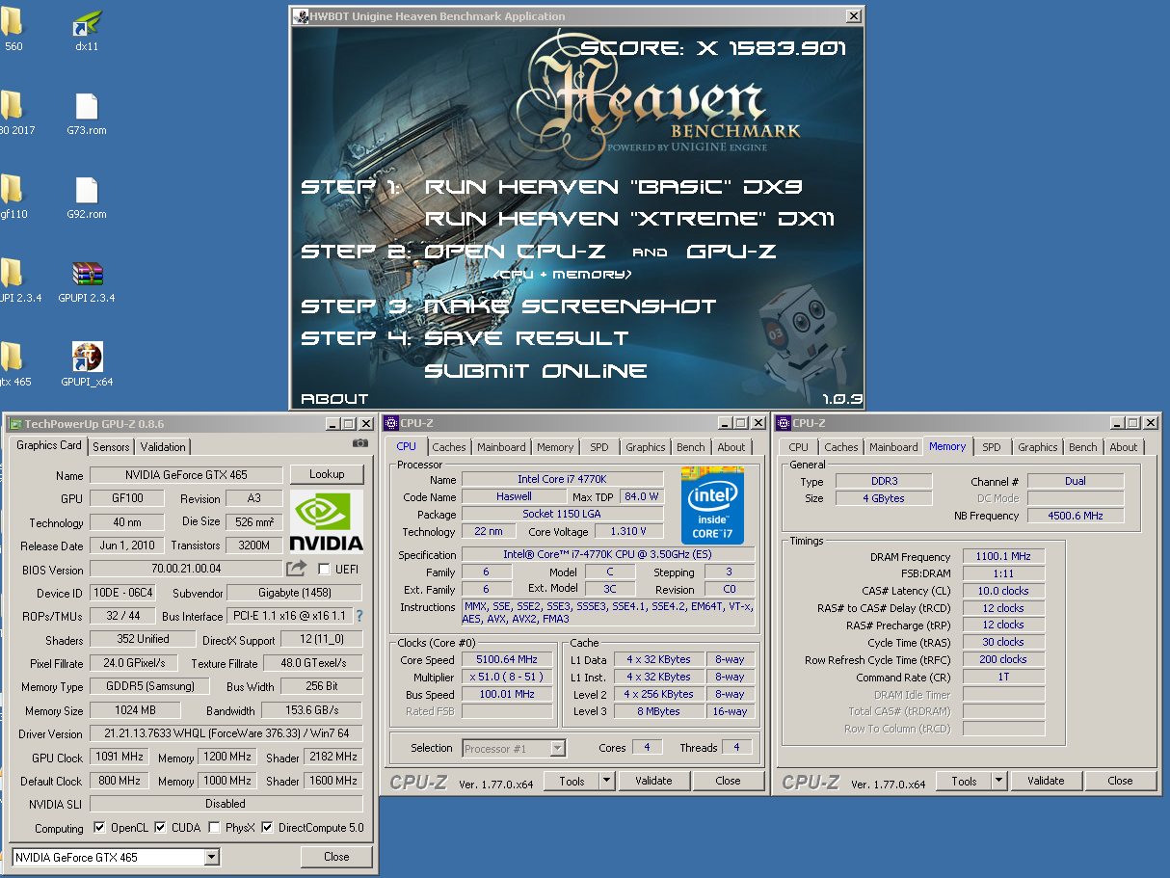Open the G73.rom file icon
Image resolution: width=1170 pixels, height=878 pixels.
[87, 106]
